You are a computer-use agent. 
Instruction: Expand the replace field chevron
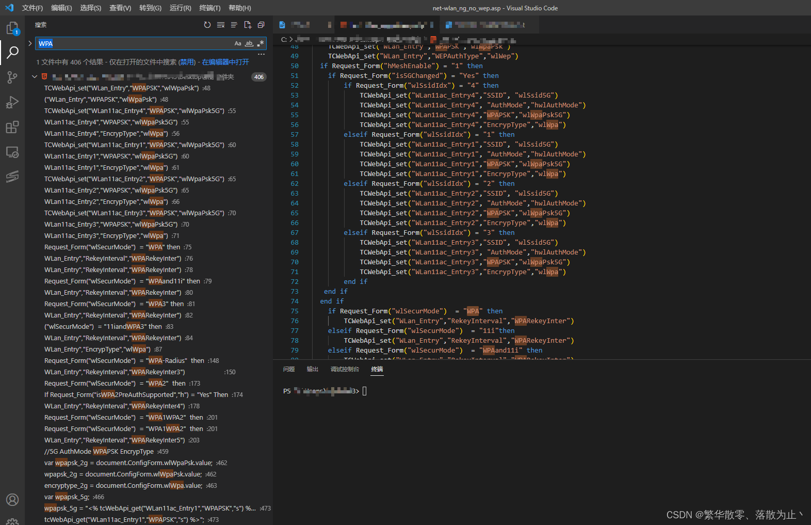click(x=30, y=43)
